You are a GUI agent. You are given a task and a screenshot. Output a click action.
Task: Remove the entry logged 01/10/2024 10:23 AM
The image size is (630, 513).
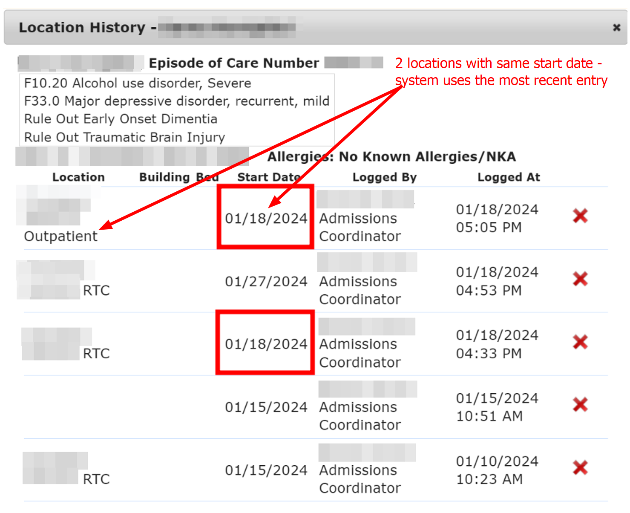click(x=580, y=468)
